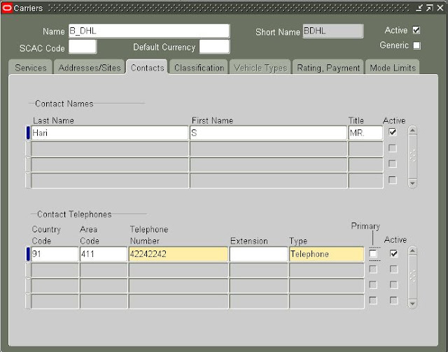Click the Contact Telephones scrollbar thumb
The image size is (448, 352).
click(412, 277)
